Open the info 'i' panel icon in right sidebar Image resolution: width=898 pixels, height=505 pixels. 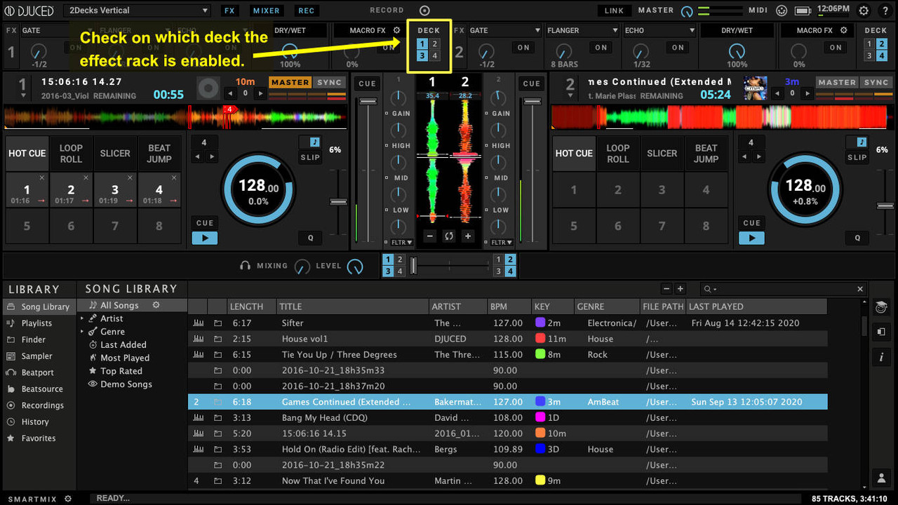click(881, 357)
